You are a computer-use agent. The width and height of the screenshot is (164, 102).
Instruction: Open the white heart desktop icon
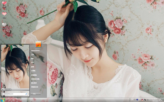click(4, 25)
